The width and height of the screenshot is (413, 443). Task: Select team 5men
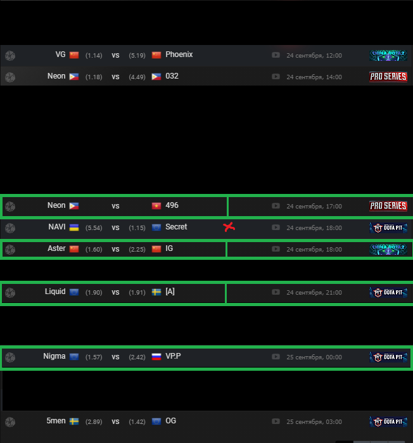[x=56, y=421]
